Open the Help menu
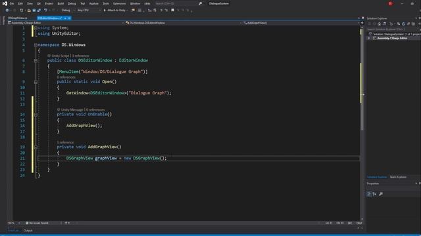Viewport: 421px width, 236px height. [147, 4]
